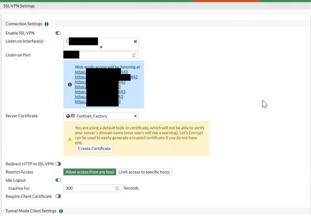The width and height of the screenshot is (311, 216).
Task: Click the Inactive For stepper arrows
Action: click(x=117, y=188)
